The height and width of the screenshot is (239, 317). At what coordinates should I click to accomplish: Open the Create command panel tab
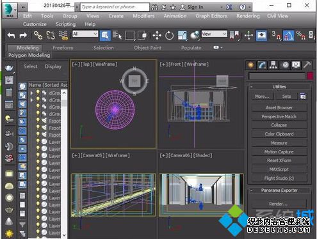tap(251, 65)
